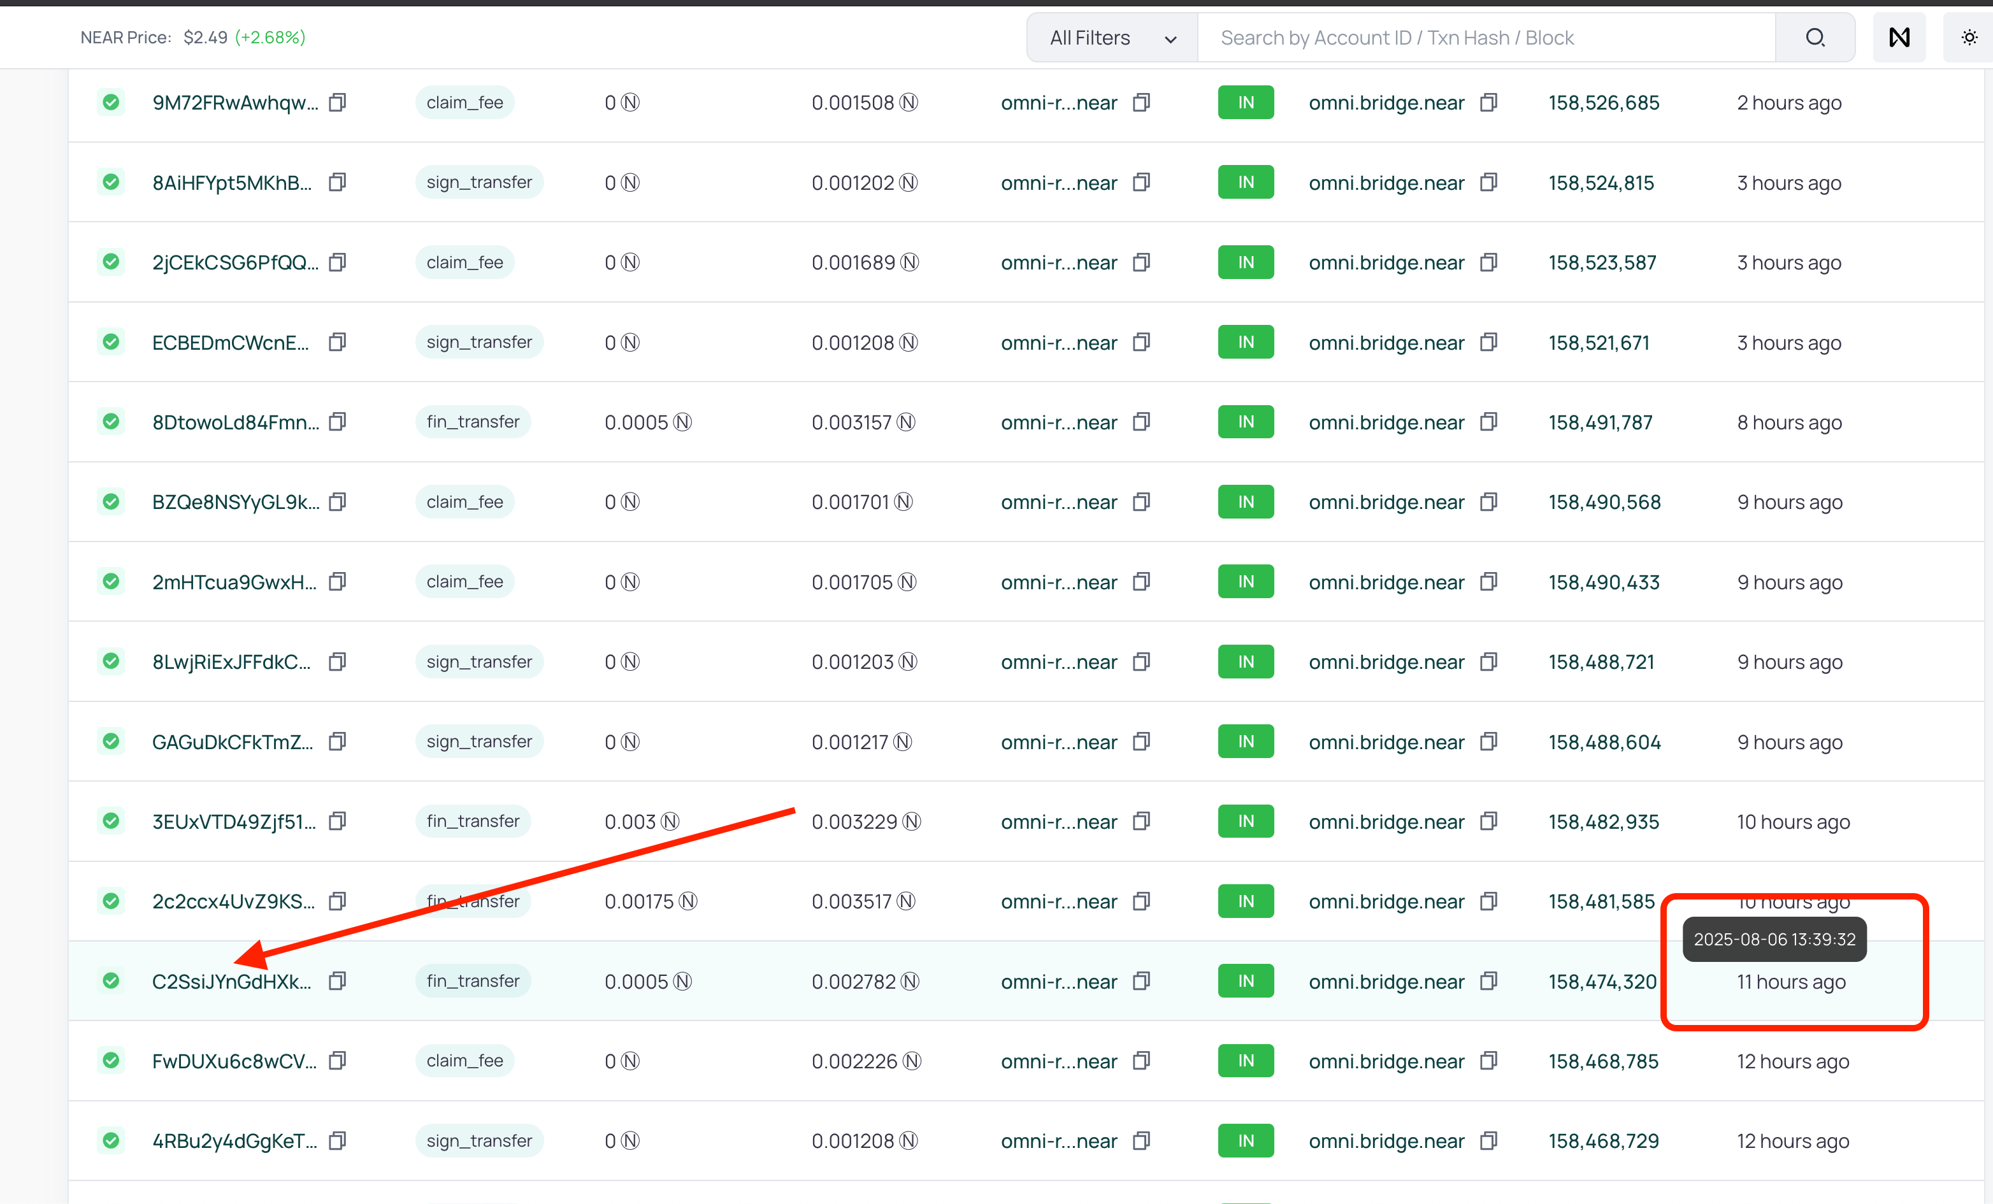Click the search magnifier button
This screenshot has width=1993, height=1204.
[x=1814, y=37]
